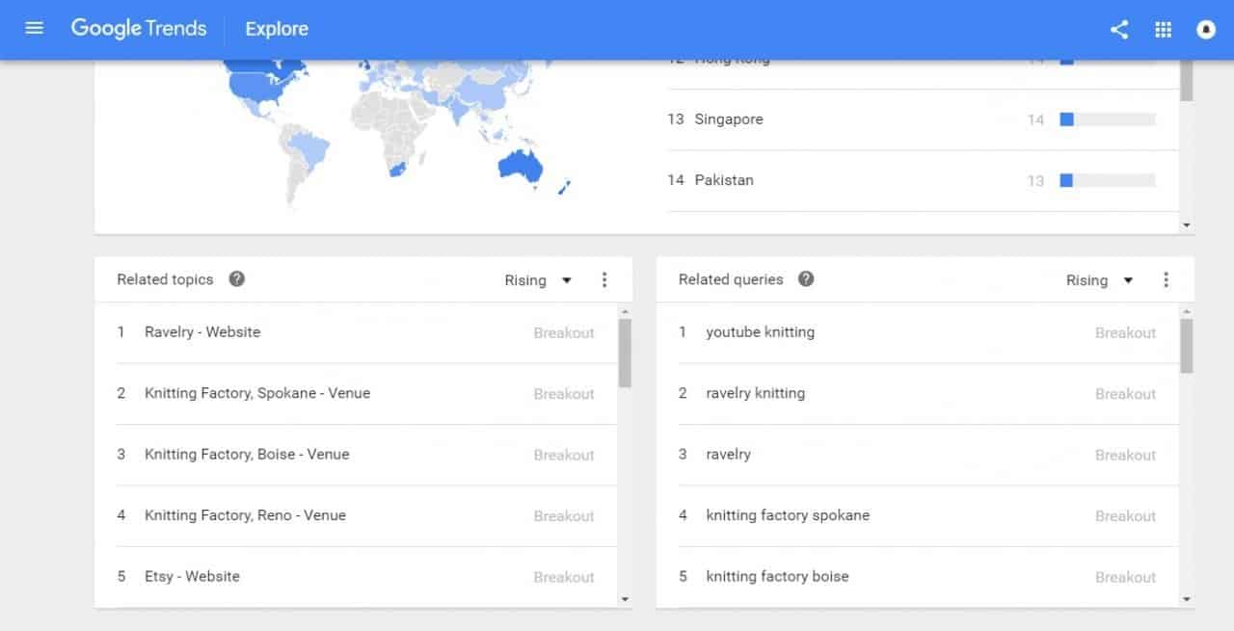The width and height of the screenshot is (1234, 631).
Task: Show help for Related queries
Action: (x=806, y=279)
